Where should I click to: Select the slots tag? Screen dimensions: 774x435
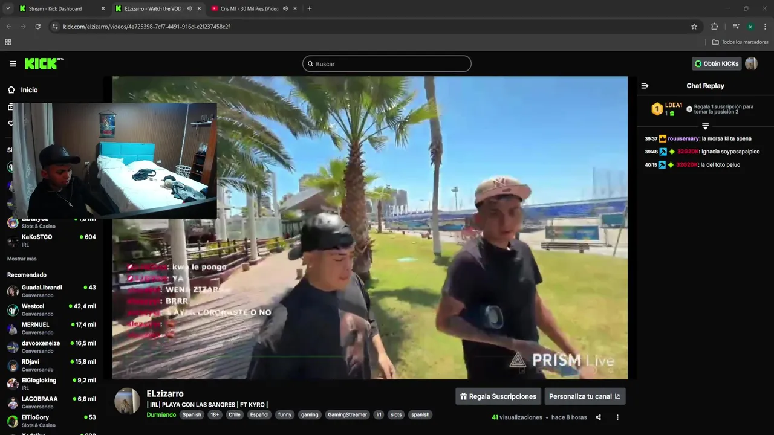(x=396, y=415)
